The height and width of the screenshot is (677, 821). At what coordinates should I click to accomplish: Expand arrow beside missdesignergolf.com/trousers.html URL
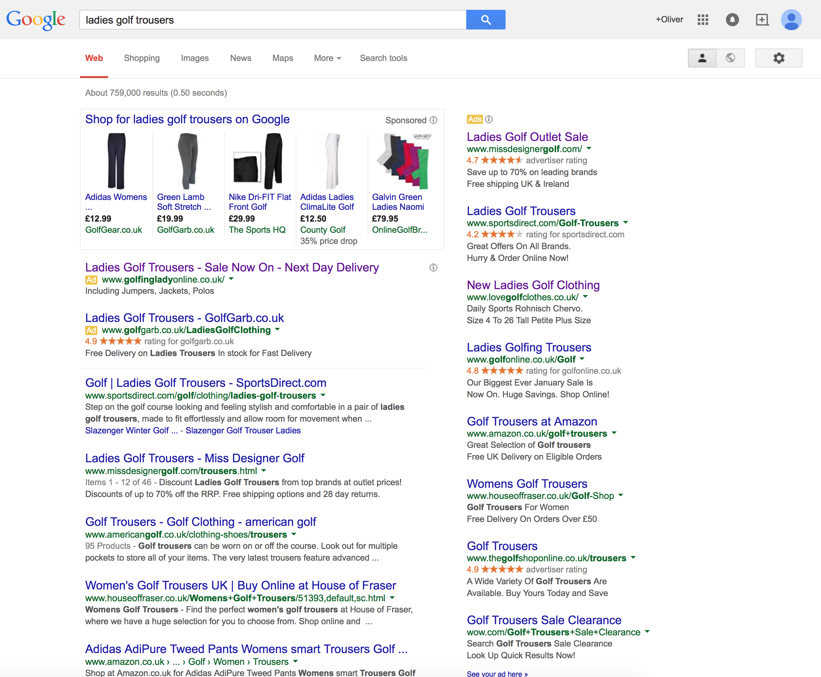tap(264, 470)
